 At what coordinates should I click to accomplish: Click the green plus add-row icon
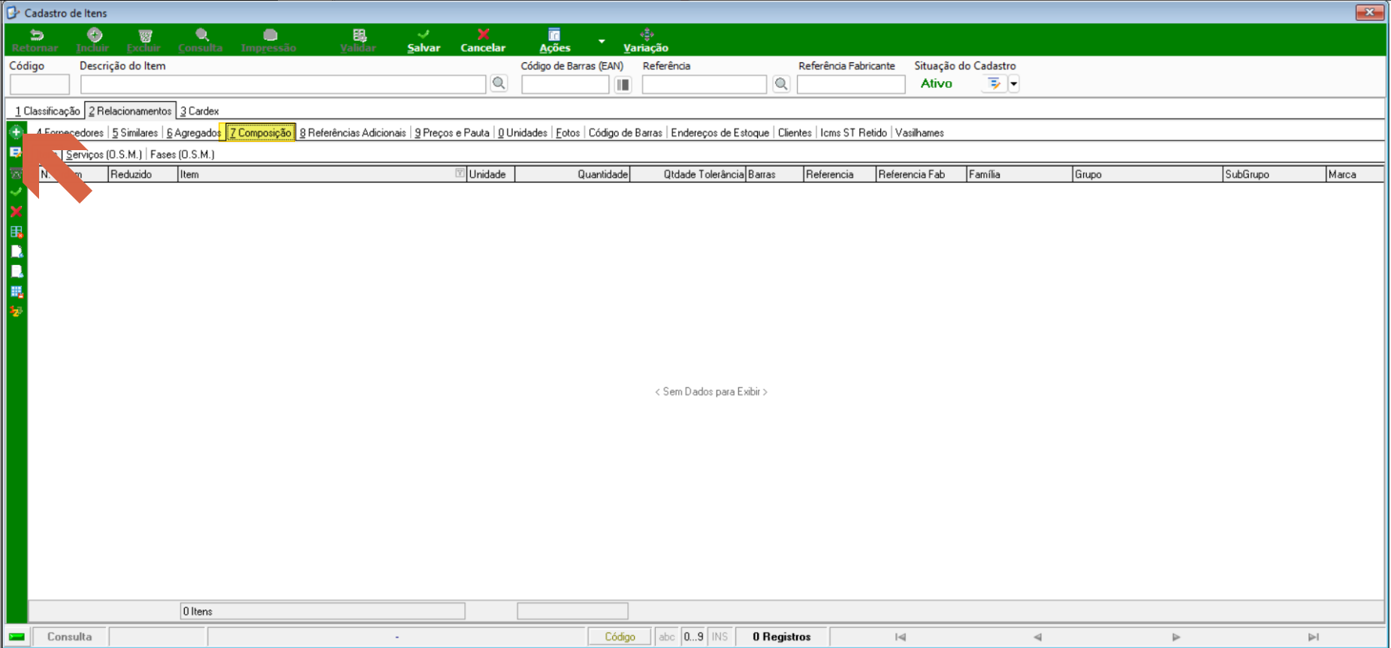(16, 132)
